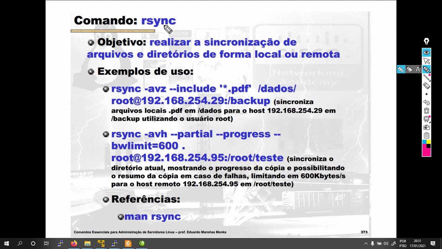Viewport: 442px width, 249px height.
Task: Open File Explorer from the taskbar
Action: pyautogui.click(x=87, y=243)
